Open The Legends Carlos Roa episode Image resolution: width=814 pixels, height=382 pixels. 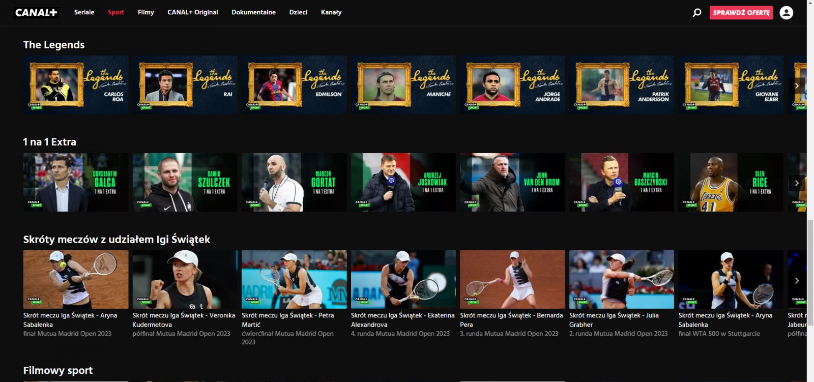(x=76, y=85)
